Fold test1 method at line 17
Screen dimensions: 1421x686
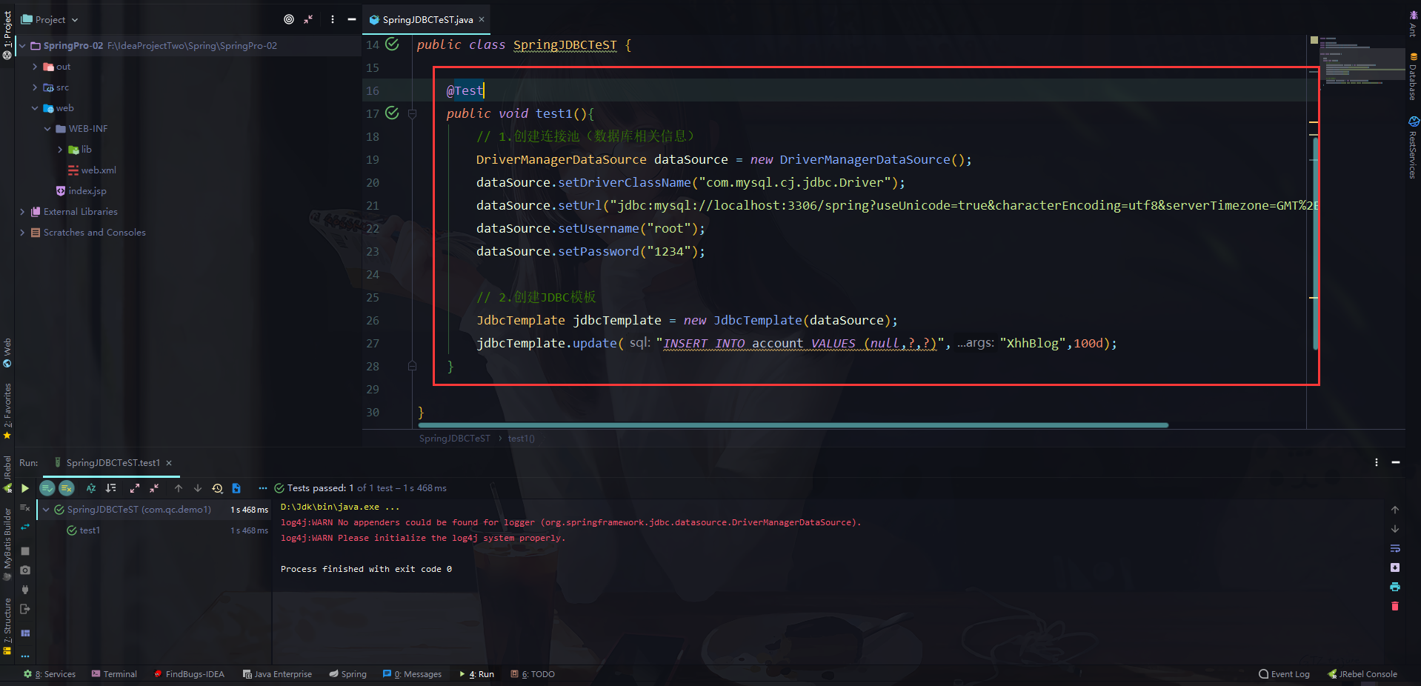click(413, 114)
